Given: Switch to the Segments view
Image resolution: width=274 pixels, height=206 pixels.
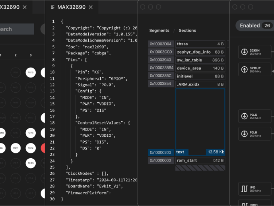Looking at the screenshot, I should point(159,30).
